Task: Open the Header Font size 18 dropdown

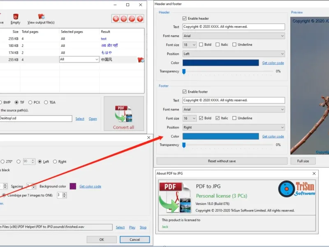Action: (190, 45)
